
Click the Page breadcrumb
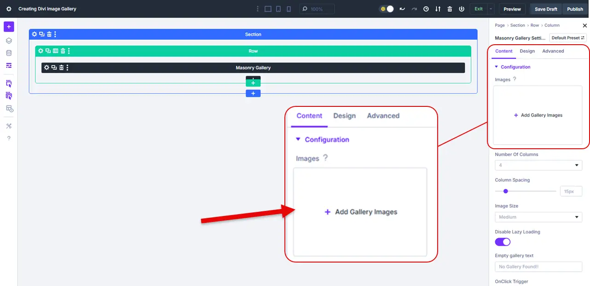click(x=500, y=25)
